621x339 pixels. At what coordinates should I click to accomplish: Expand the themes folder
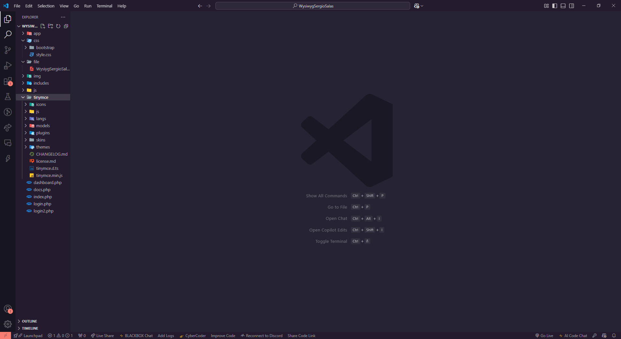(x=43, y=147)
